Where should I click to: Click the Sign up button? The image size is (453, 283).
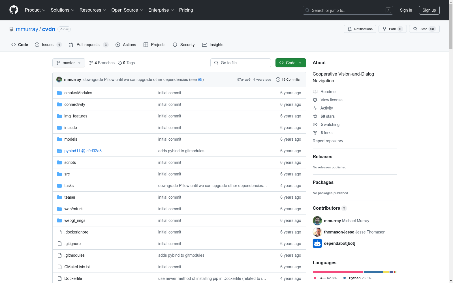pos(429,10)
